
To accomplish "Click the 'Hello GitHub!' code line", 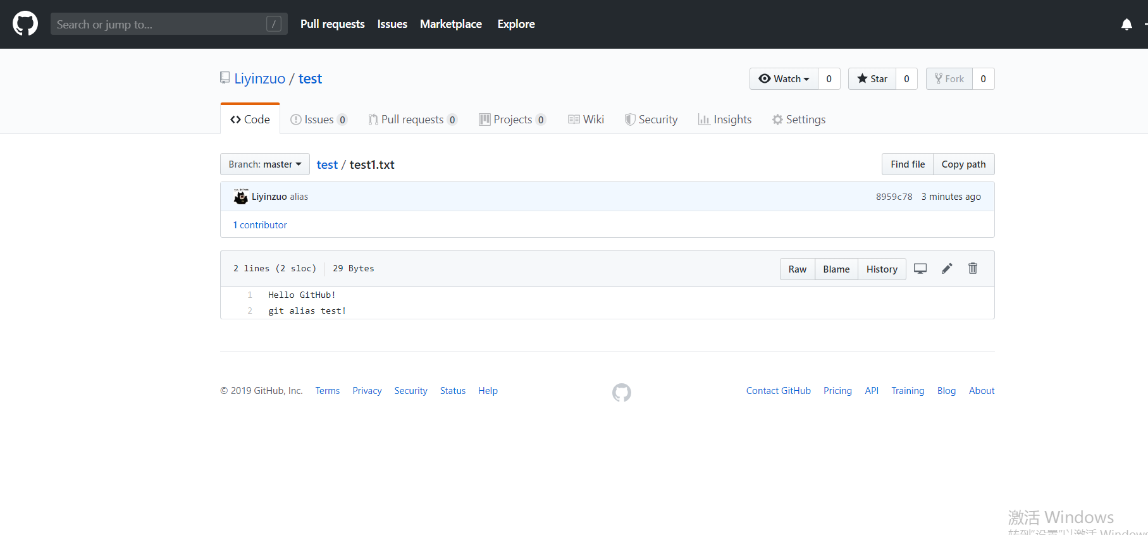I will pos(302,295).
